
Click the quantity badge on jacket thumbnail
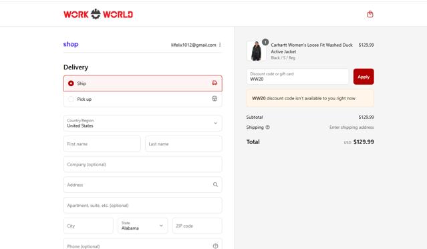tap(265, 42)
